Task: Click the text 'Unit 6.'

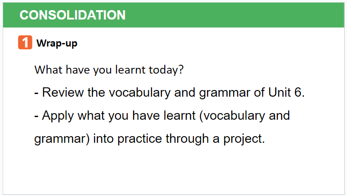Action: coord(287,92)
